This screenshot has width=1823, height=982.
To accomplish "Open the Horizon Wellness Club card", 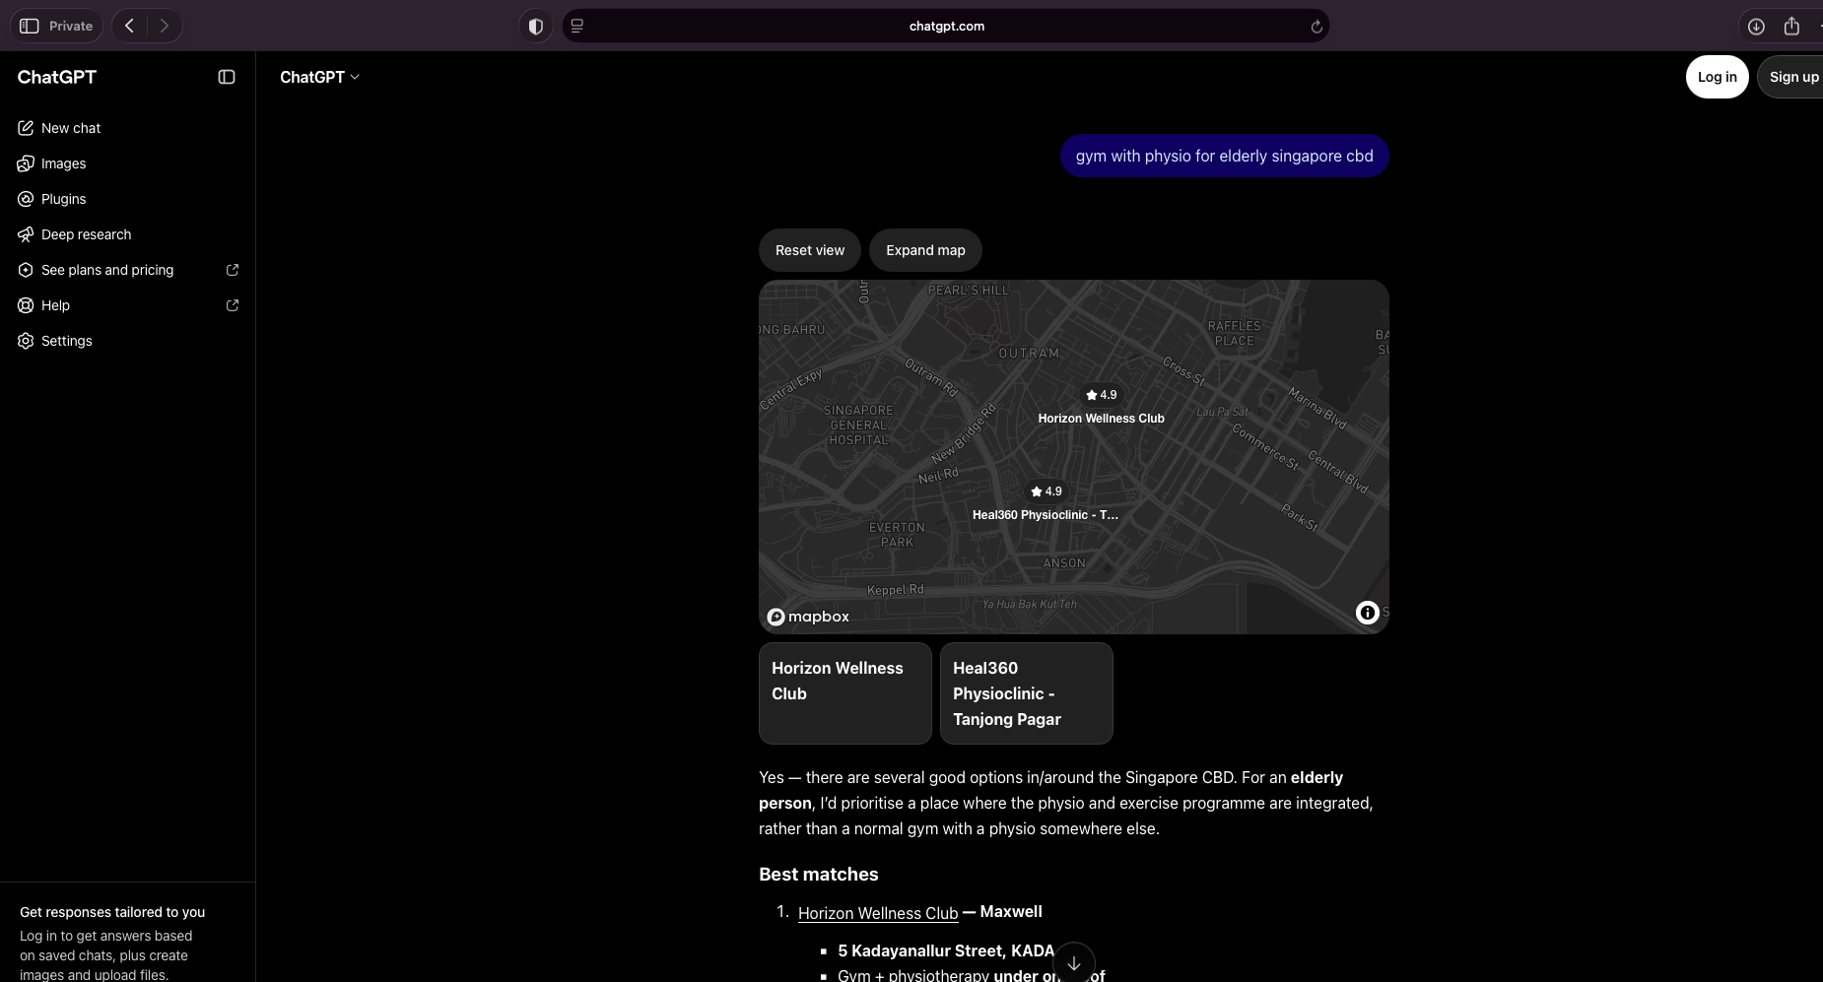I will point(845,693).
